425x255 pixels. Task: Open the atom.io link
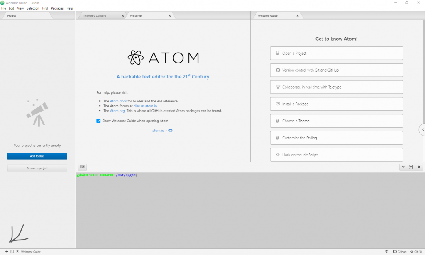158,131
